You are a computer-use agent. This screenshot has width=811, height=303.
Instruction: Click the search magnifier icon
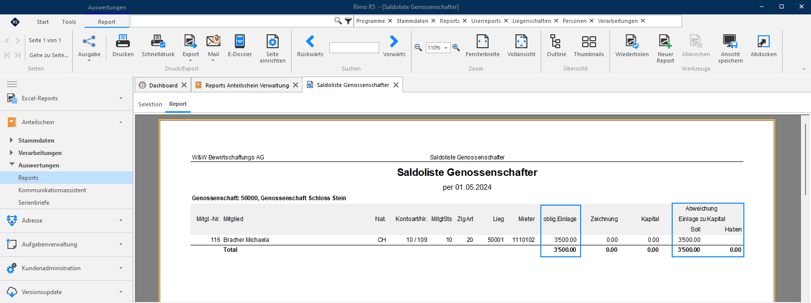(x=338, y=21)
